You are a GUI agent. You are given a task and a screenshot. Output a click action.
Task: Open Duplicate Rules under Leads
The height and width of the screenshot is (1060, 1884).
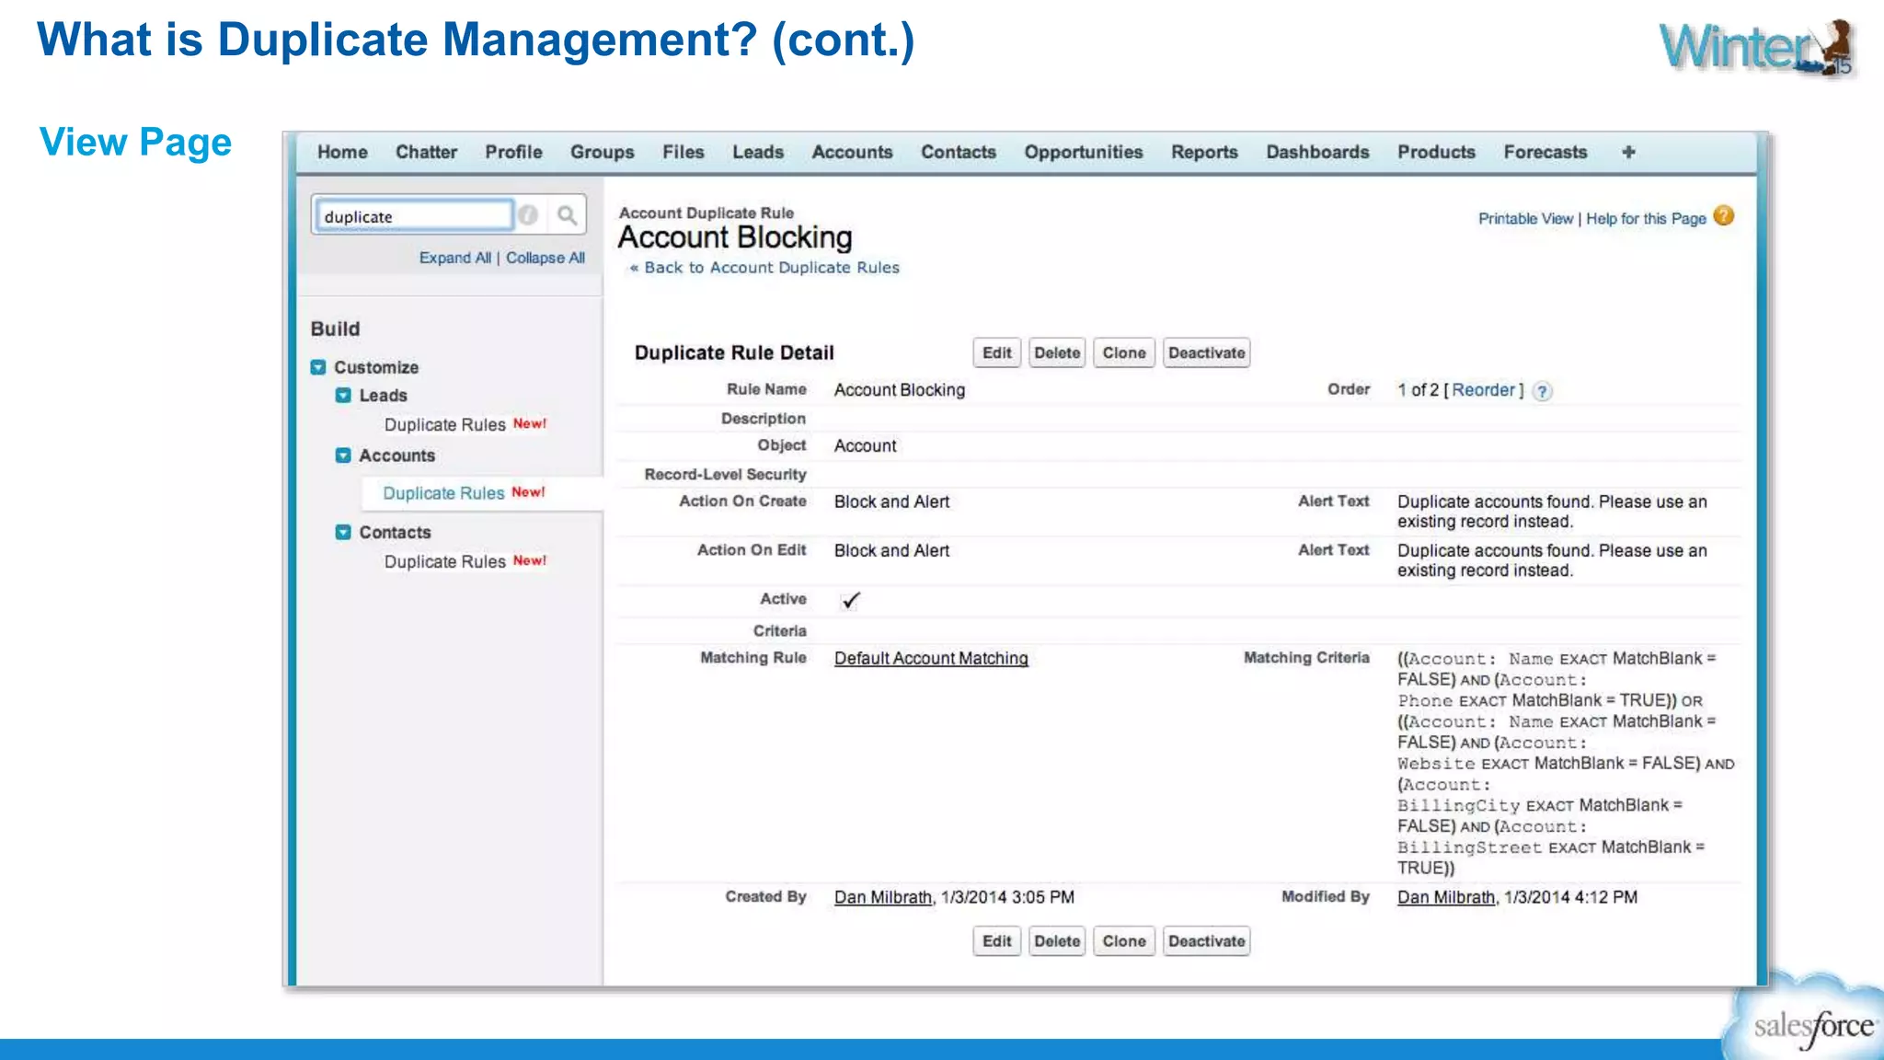coord(445,425)
